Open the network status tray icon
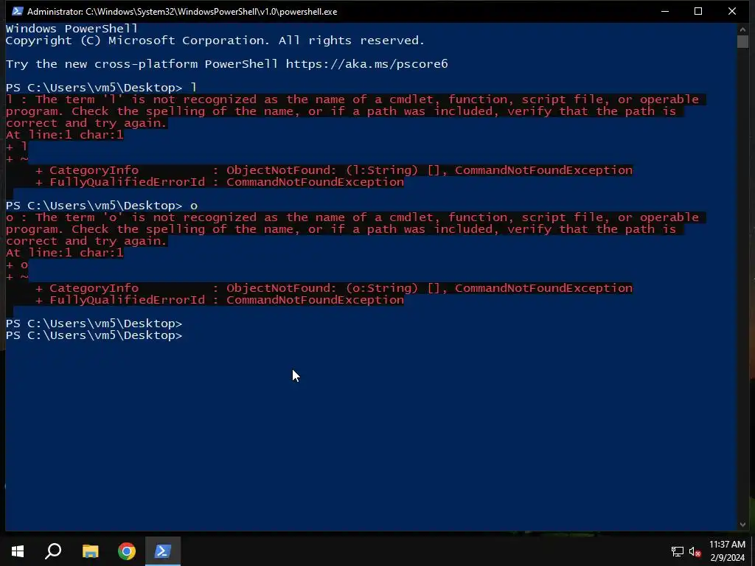 coord(678,551)
